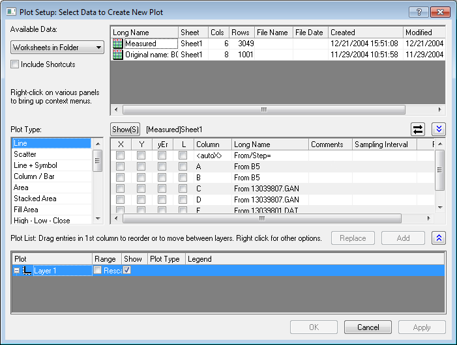Click the help question mark button
Image resolution: width=457 pixels, height=345 pixels.
[419, 12]
